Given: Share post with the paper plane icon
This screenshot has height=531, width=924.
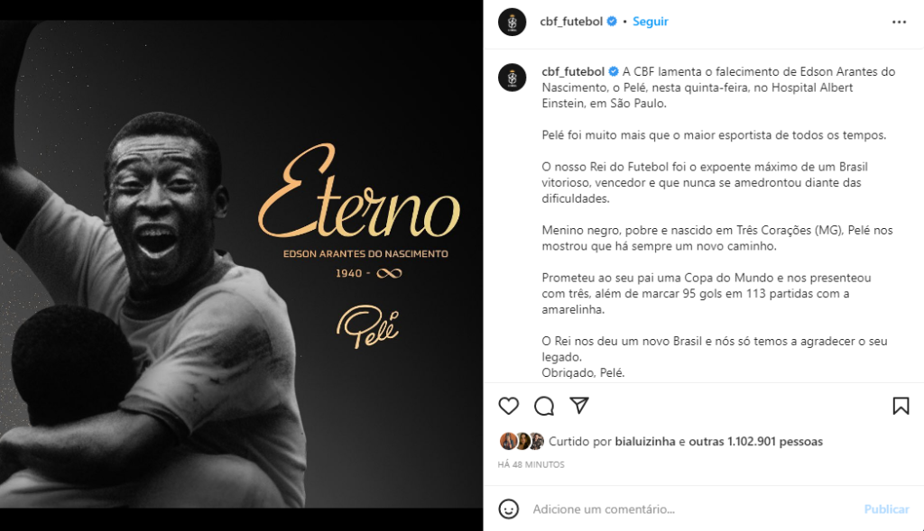Looking at the screenshot, I should tap(579, 405).
